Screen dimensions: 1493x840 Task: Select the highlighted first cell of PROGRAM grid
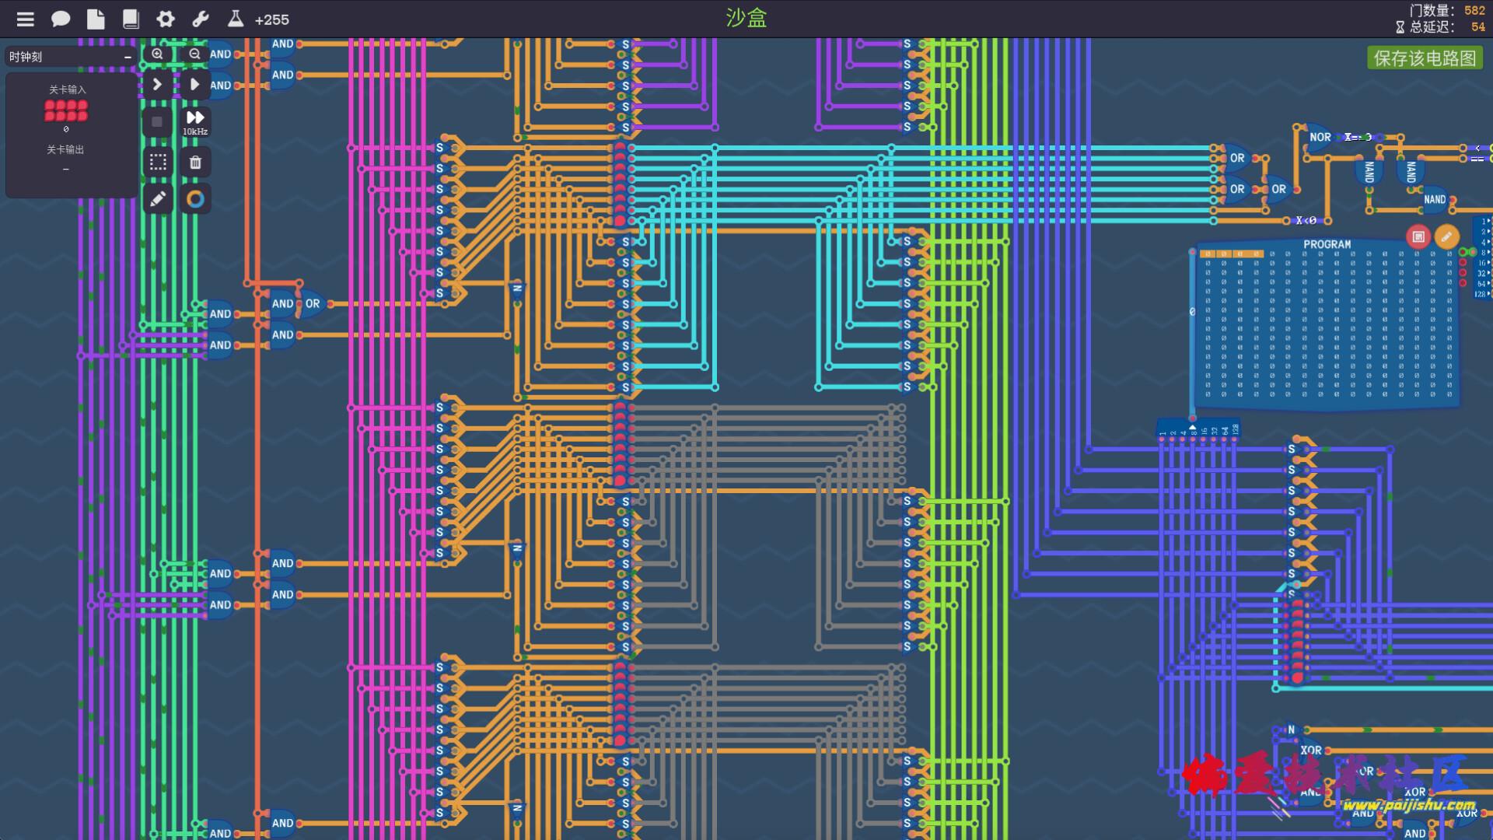pos(1207,254)
